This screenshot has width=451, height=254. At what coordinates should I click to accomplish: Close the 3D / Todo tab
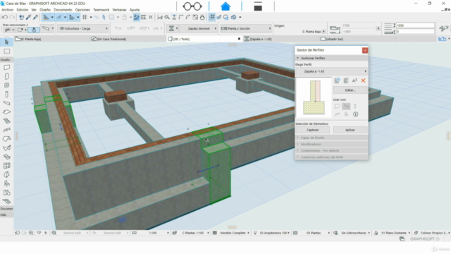(x=239, y=39)
